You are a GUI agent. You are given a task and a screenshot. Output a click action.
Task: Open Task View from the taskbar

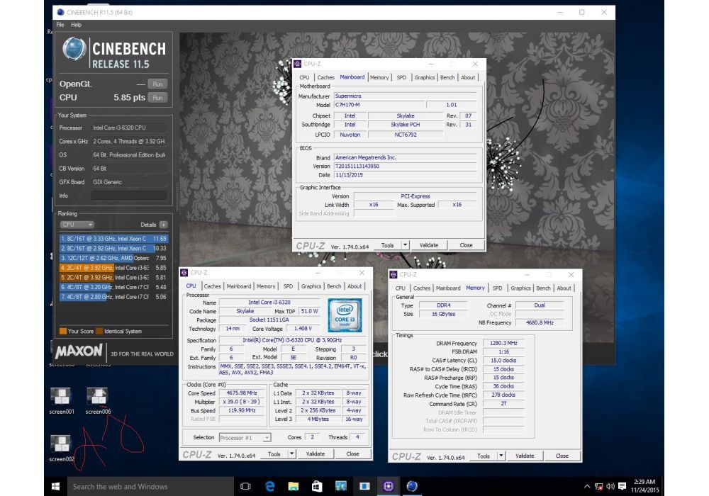[x=245, y=487]
